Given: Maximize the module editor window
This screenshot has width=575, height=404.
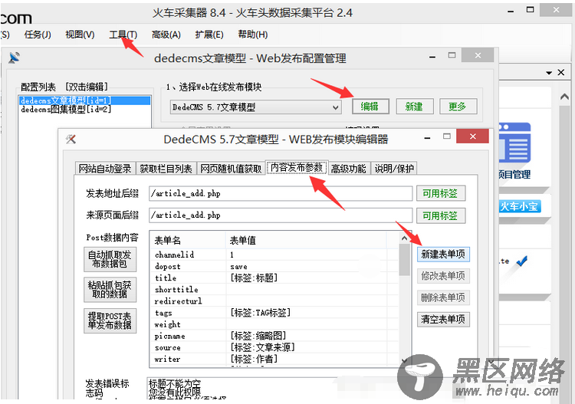Looking at the screenshot, I should [x=447, y=136].
